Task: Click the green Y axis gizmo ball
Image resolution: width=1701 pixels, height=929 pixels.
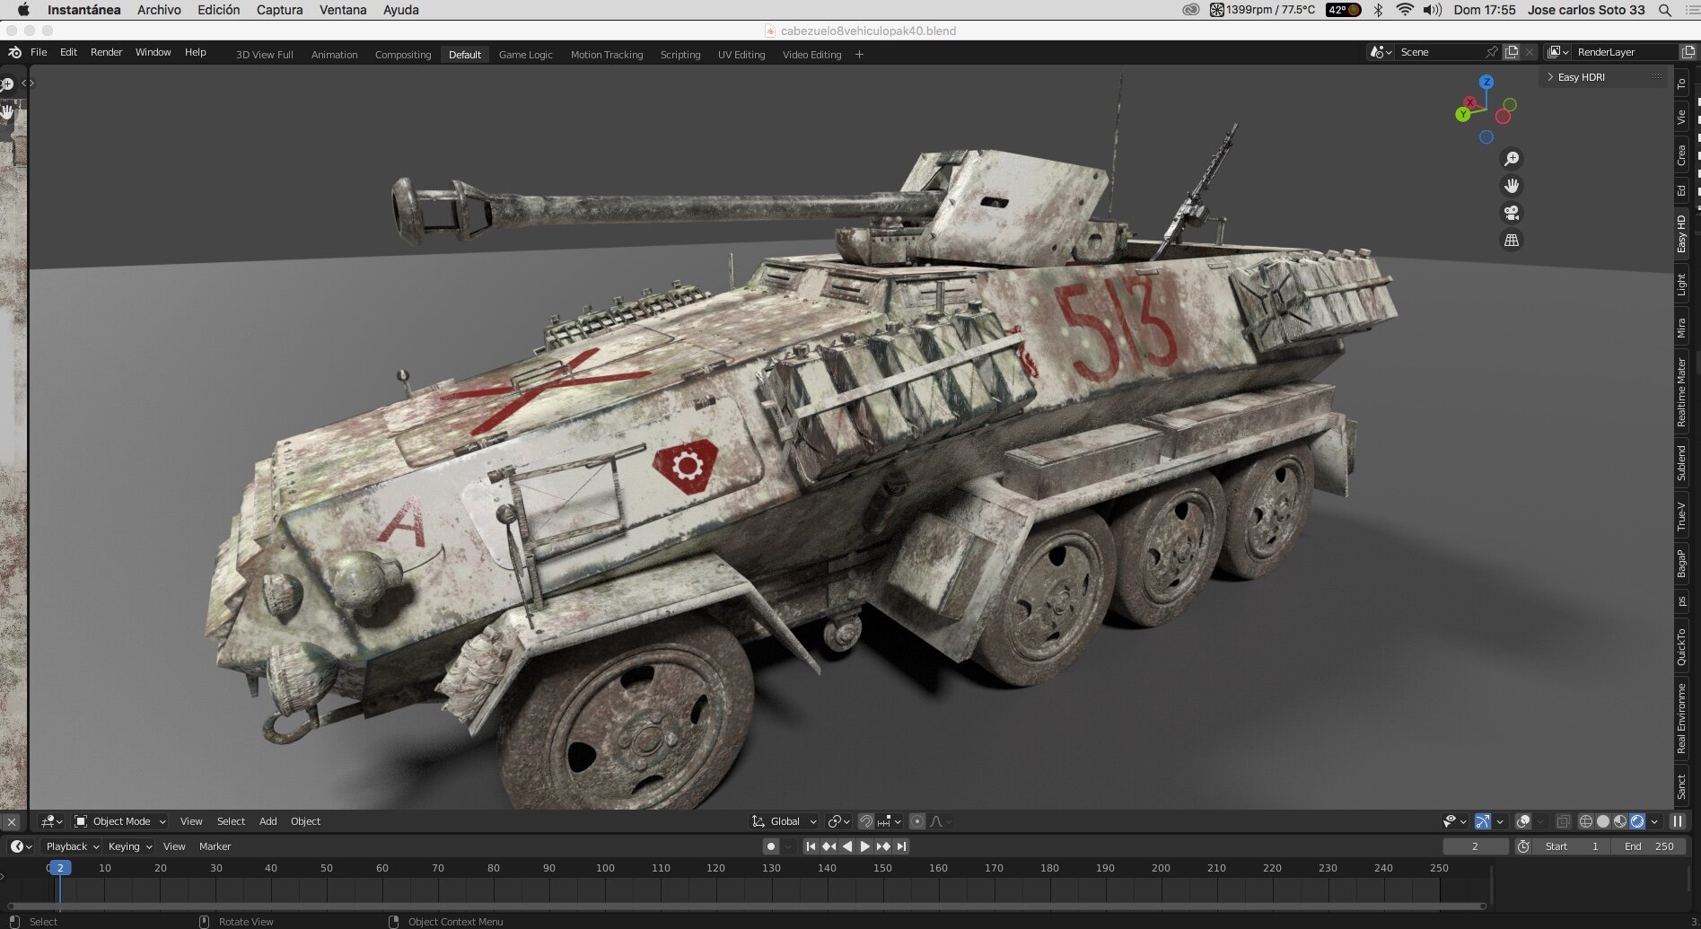Action: point(1463,114)
